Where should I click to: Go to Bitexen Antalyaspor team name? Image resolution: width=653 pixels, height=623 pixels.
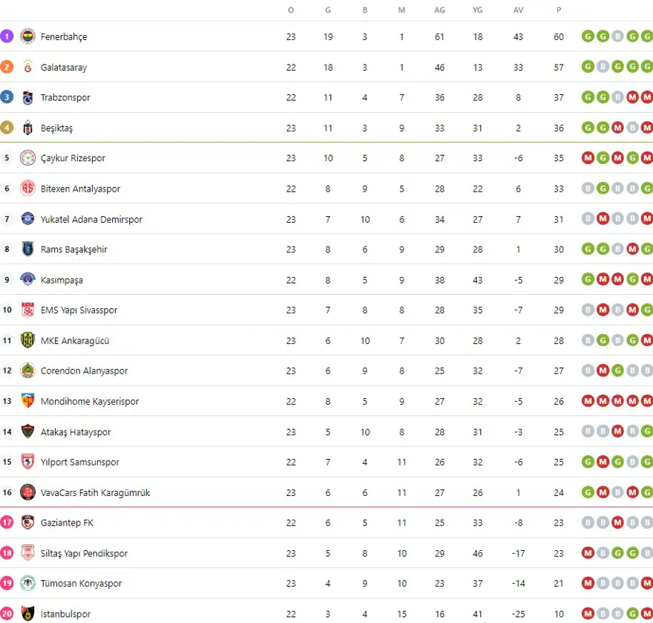click(x=80, y=189)
